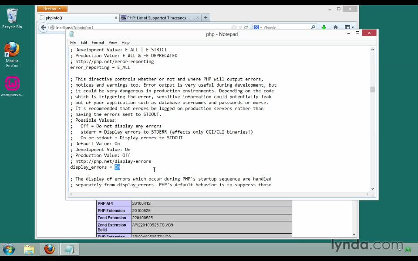Open File Explorer from the taskbar

click(29, 249)
